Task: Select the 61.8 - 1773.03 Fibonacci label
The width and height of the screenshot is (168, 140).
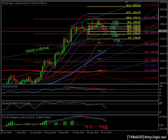Action: (x=134, y=25)
